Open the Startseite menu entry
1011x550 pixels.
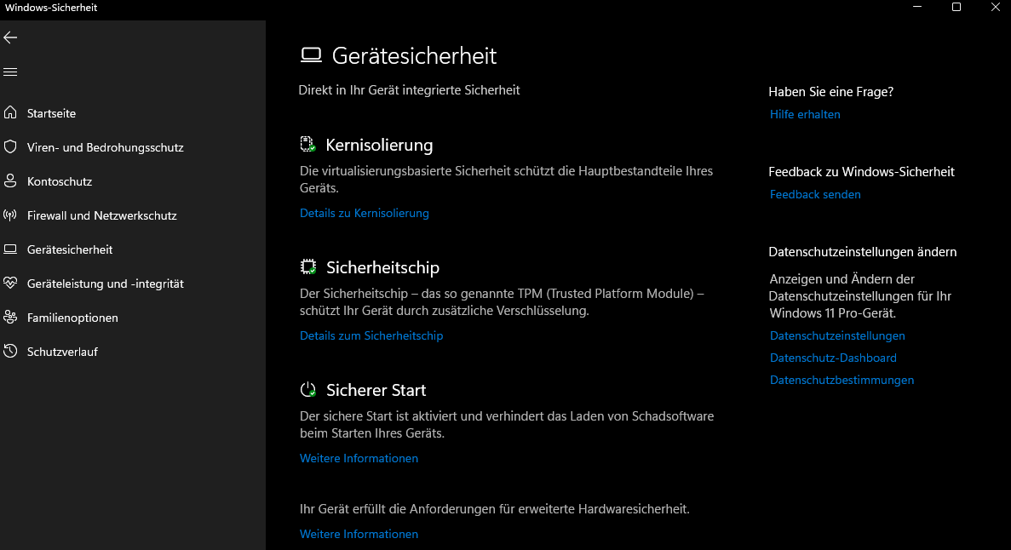(x=51, y=113)
